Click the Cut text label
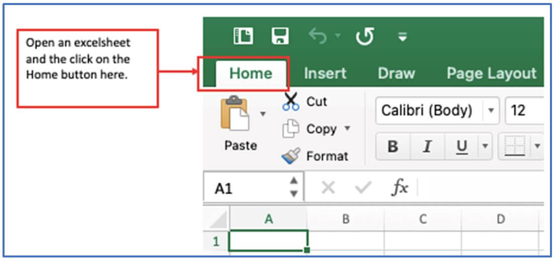Image resolution: width=555 pixels, height=261 pixels. (316, 102)
